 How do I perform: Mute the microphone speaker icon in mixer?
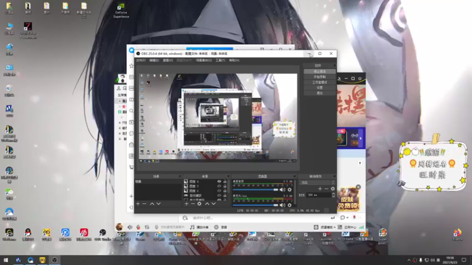point(283,205)
